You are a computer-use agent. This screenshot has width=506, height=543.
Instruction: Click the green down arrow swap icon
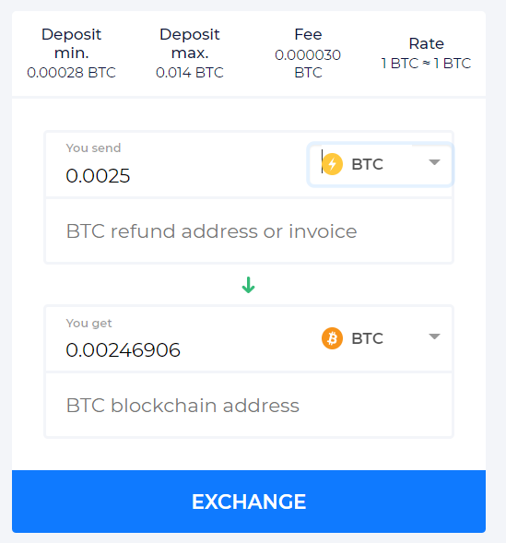click(x=248, y=285)
